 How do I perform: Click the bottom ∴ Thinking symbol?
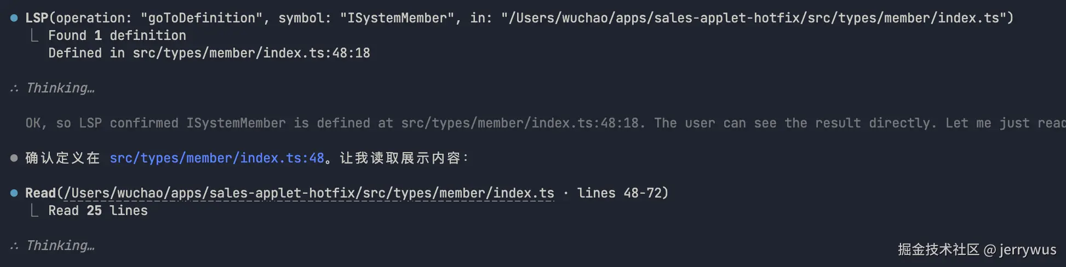pos(14,246)
